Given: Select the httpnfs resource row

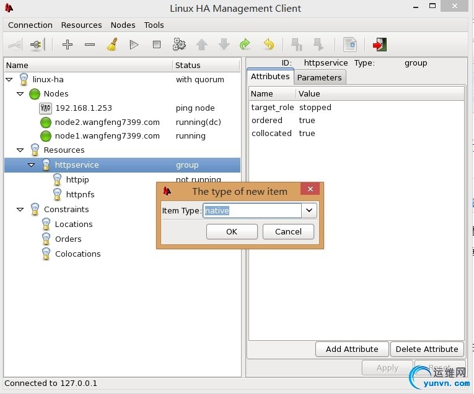Looking at the screenshot, I should tap(122, 195).
